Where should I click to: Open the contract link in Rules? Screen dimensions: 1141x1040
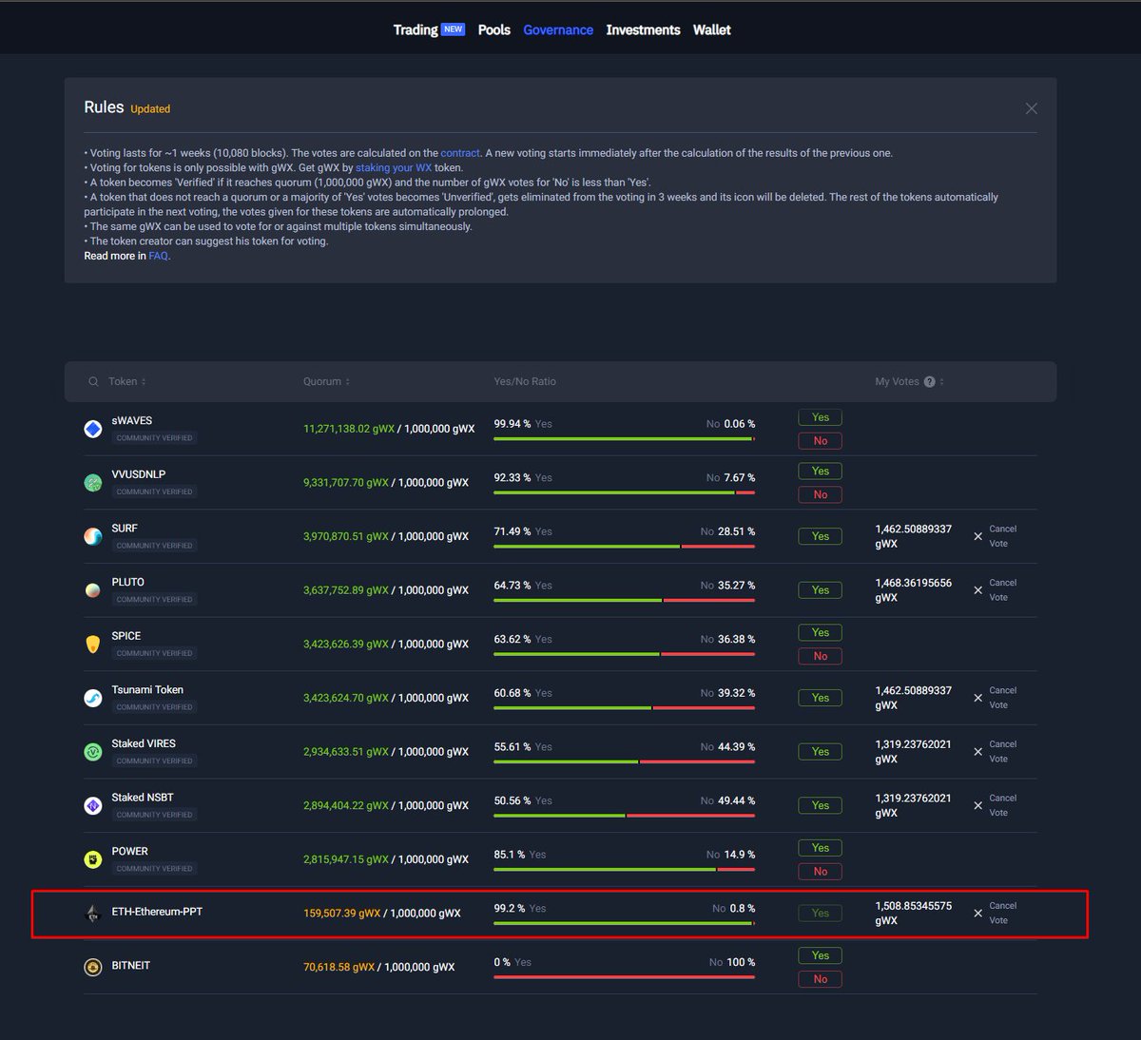click(x=460, y=153)
